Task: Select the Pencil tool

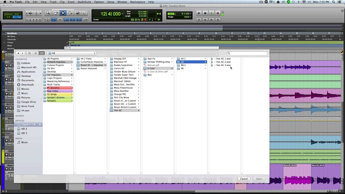Action: pyautogui.click(x=85, y=13)
